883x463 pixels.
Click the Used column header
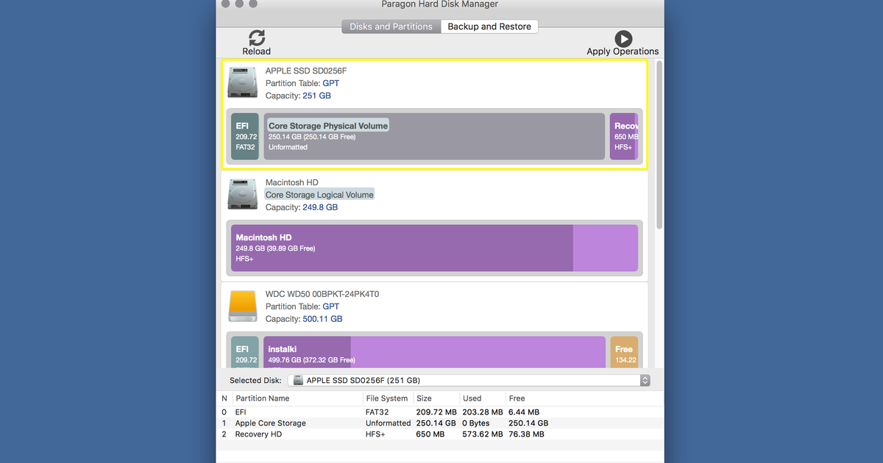472,398
